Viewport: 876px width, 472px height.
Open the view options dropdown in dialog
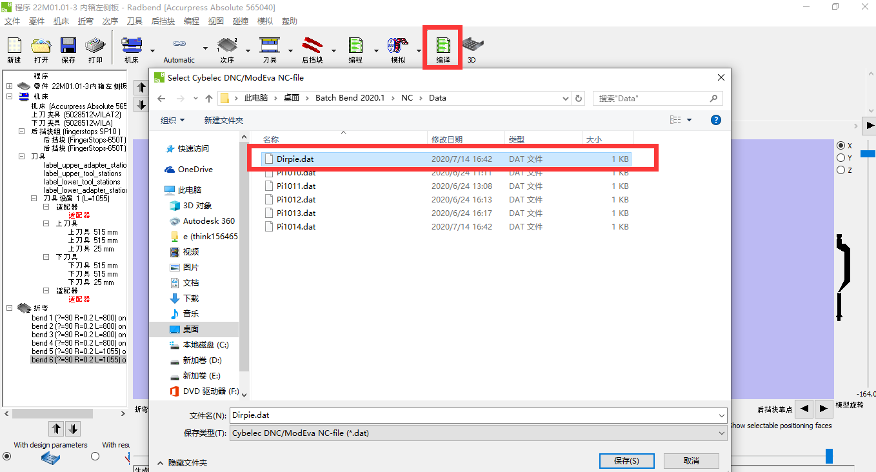689,120
